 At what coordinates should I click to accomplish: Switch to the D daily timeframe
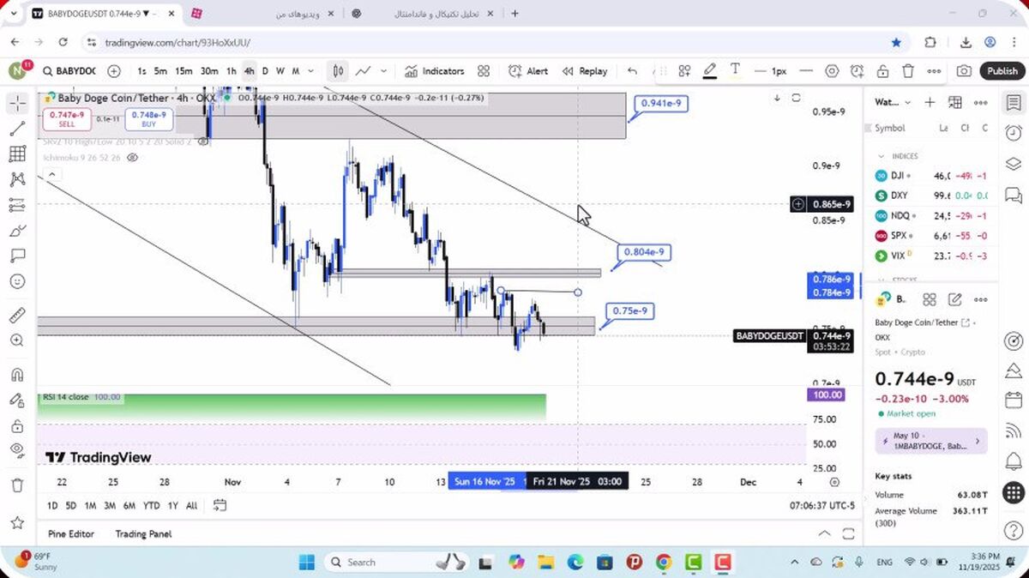click(x=265, y=71)
